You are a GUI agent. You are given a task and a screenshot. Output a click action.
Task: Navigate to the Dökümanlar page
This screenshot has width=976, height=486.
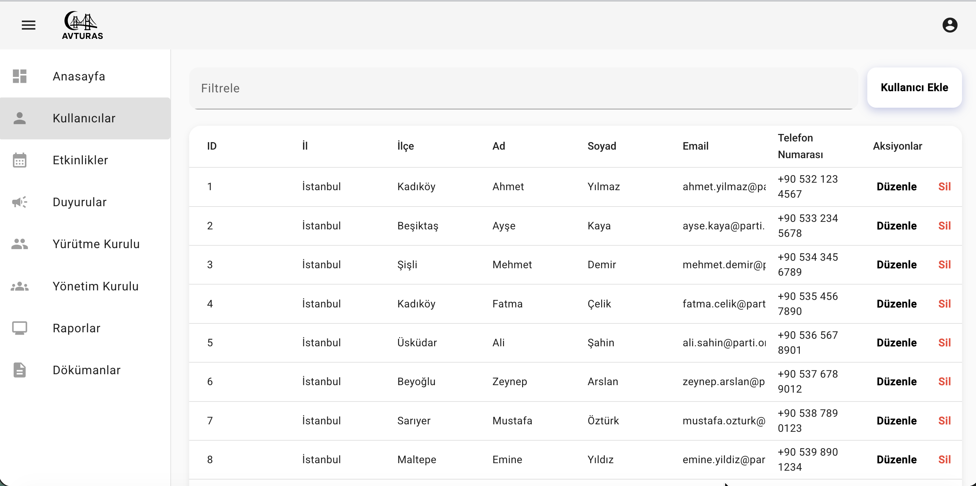click(x=86, y=370)
